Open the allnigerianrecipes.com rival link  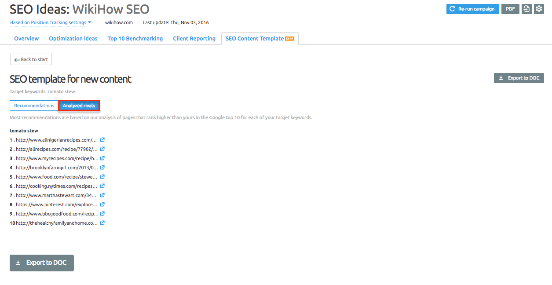(x=56, y=140)
